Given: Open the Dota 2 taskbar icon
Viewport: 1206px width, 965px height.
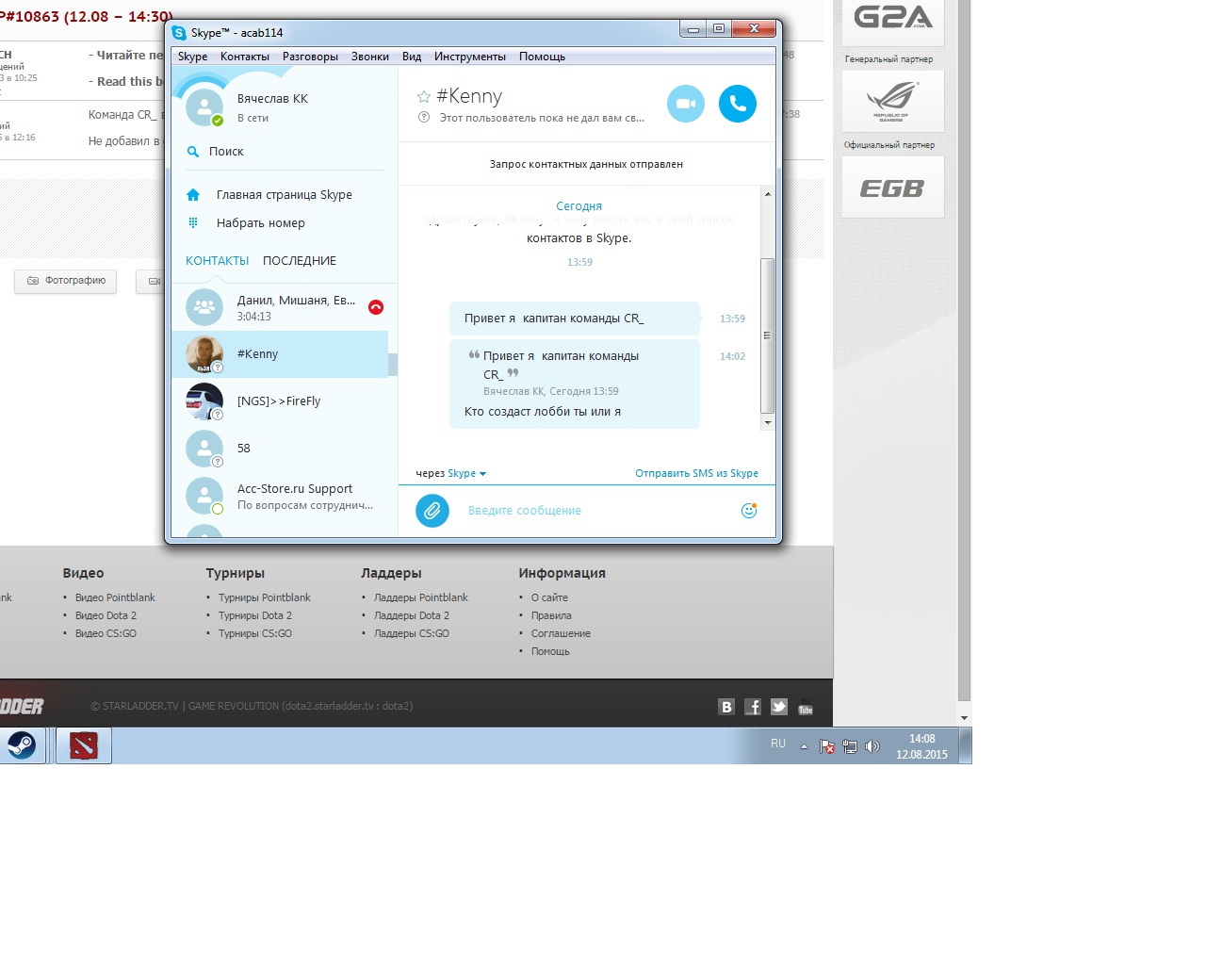Looking at the screenshot, I should [84, 745].
